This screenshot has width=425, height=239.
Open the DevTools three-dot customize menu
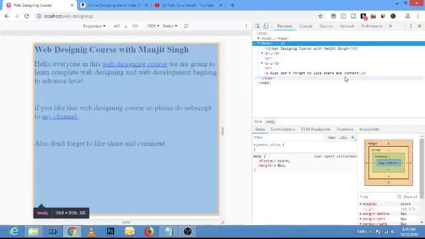411,26
